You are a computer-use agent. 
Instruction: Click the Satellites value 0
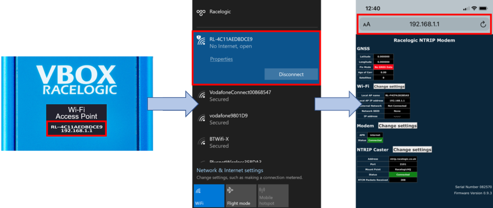click(383, 77)
